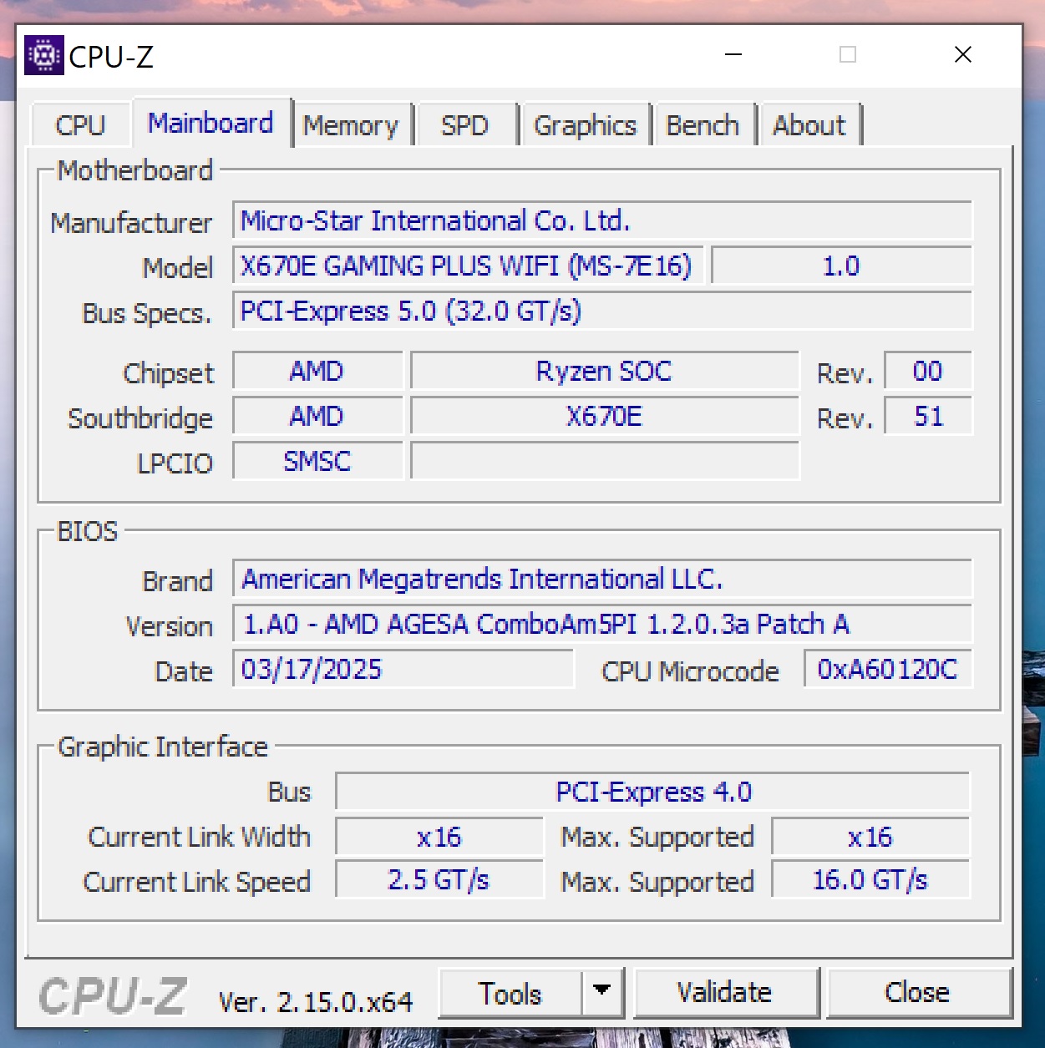Viewport: 1045px width, 1048px height.
Task: Click the X670E GAMING PLUS WIFI model field
Action: (x=468, y=266)
